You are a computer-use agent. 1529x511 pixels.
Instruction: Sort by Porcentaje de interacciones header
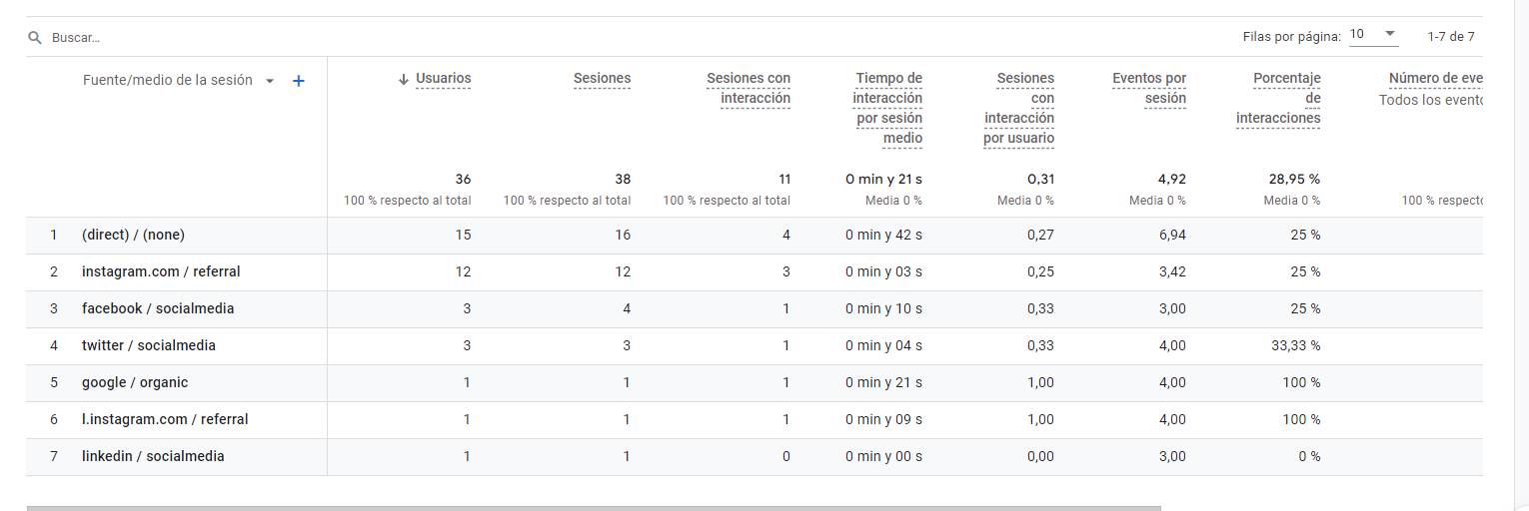(1278, 98)
